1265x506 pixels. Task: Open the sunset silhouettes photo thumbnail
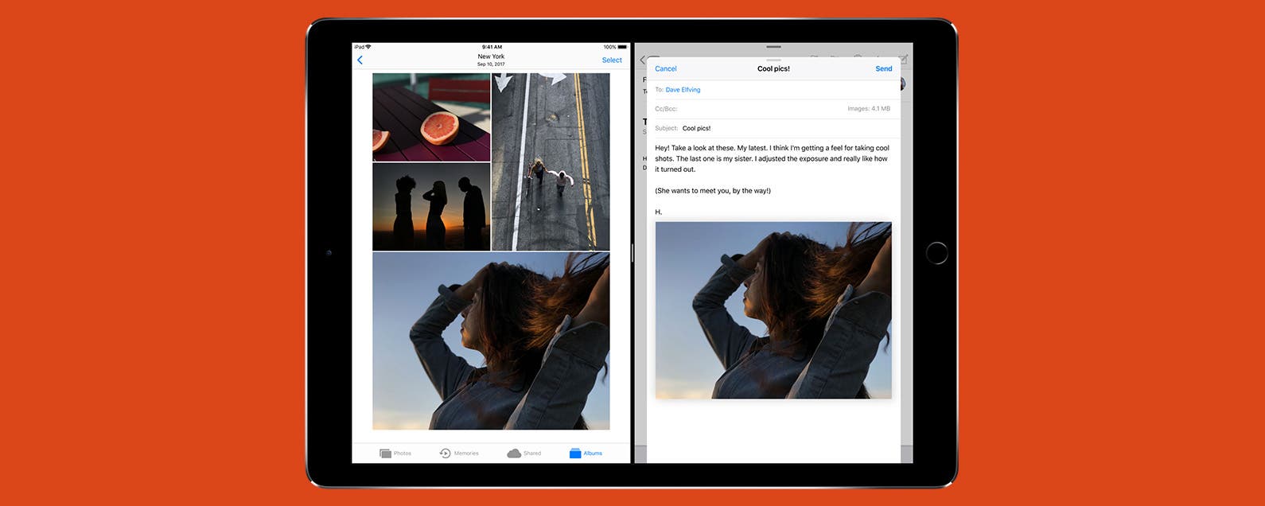(431, 207)
